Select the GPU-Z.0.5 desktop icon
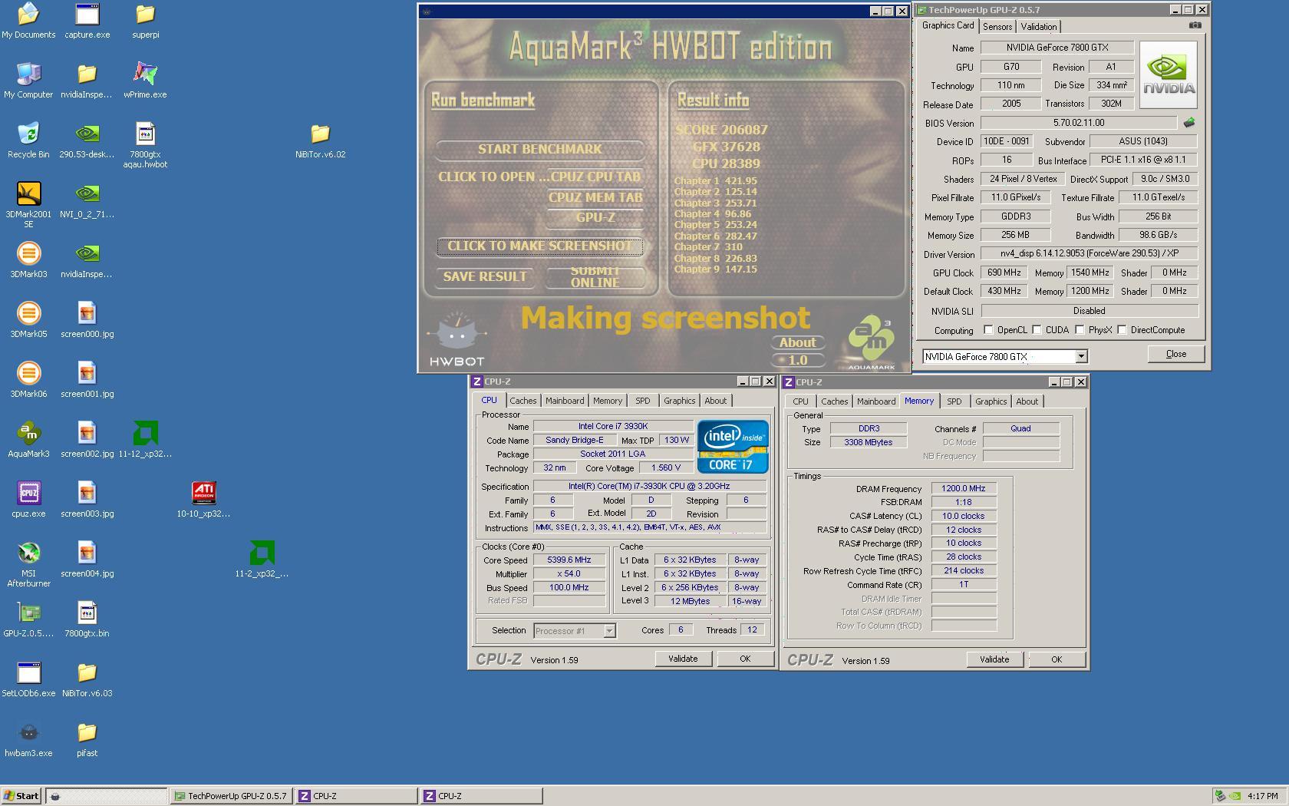1289x806 pixels. pyautogui.click(x=28, y=619)
